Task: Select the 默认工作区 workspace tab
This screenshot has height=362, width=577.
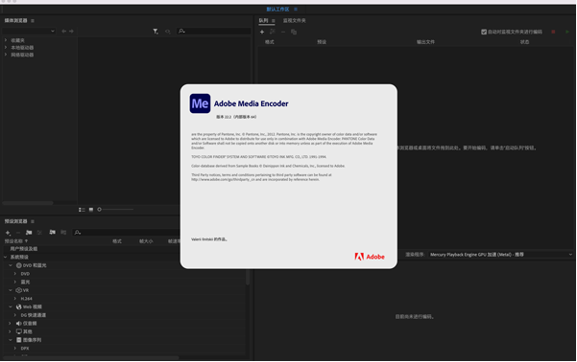Action: click(277, 10)
